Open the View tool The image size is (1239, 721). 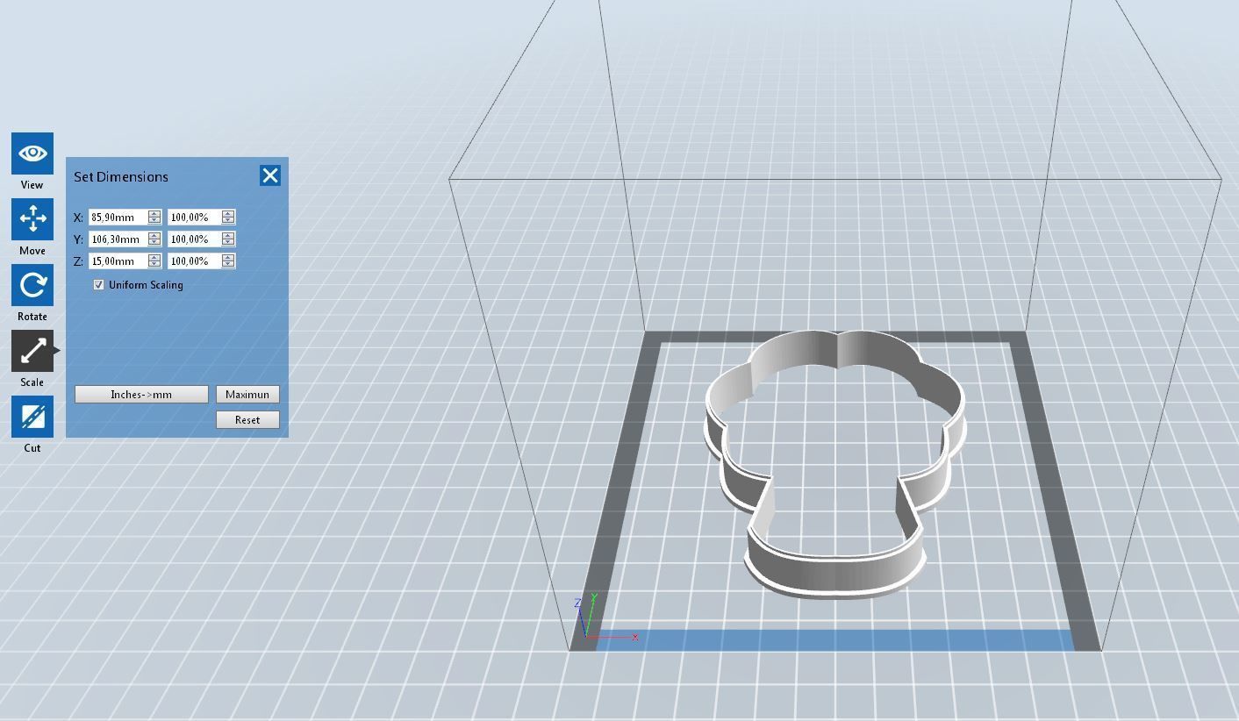(x=32, y=153)
